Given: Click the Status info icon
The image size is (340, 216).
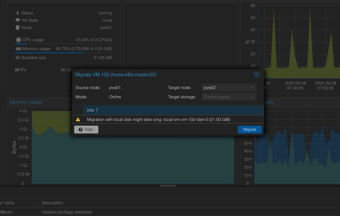Looking at the screenshot, I should coord(18,13).
